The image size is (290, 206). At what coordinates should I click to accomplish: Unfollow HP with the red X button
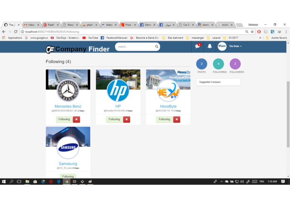pos(126,119)
